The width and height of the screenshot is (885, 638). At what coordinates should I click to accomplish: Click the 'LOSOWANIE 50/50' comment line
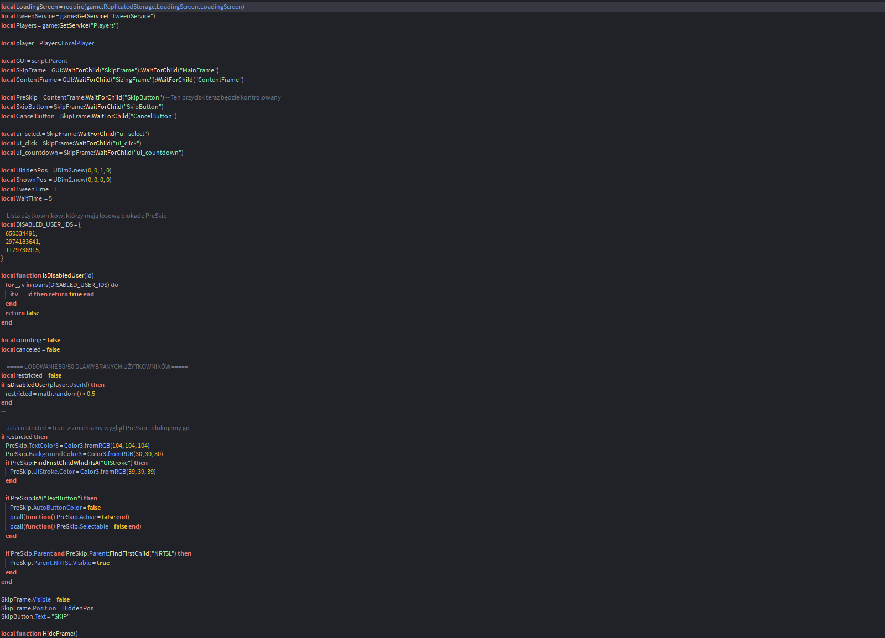pyautogui.click(x=95, y=367)
